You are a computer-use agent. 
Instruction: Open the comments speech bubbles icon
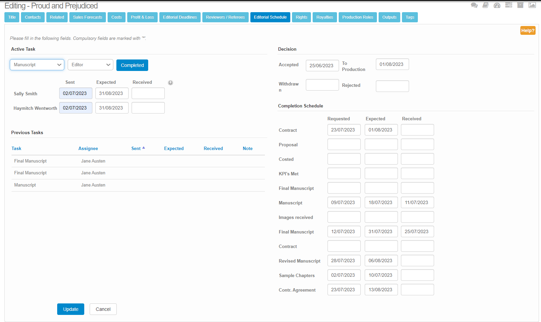point(474,5)
